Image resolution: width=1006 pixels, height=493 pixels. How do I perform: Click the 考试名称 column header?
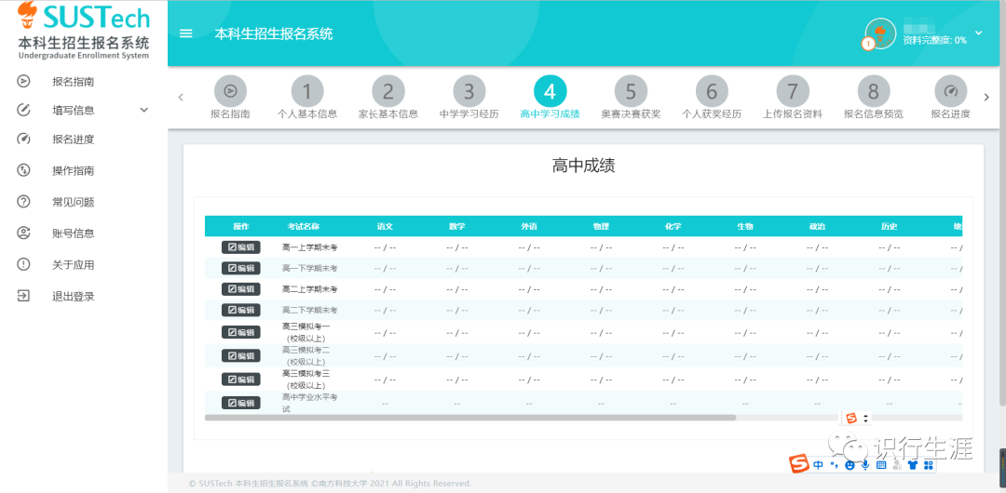[304, 226]
